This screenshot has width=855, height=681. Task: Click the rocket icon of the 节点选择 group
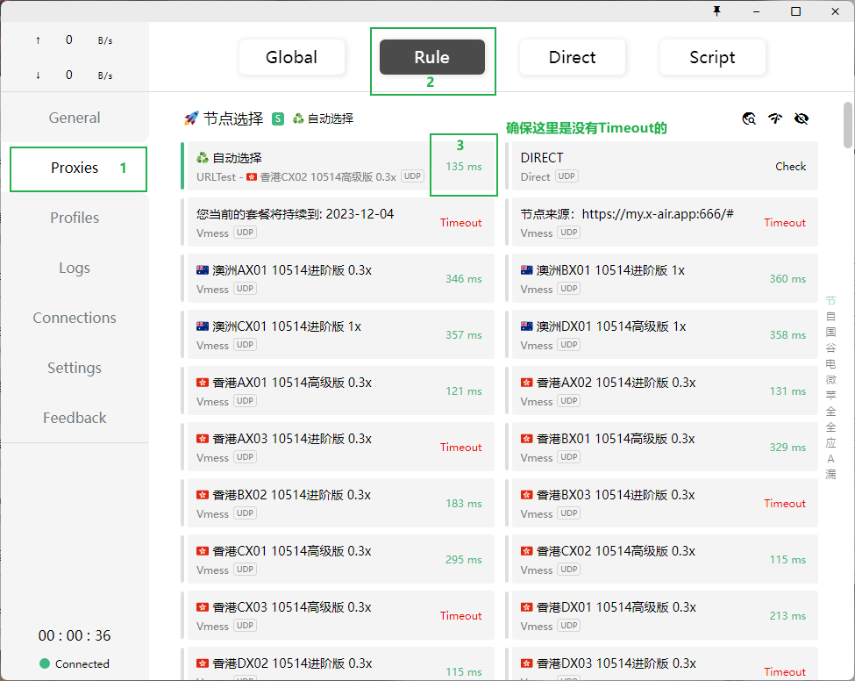click(191, 118)
